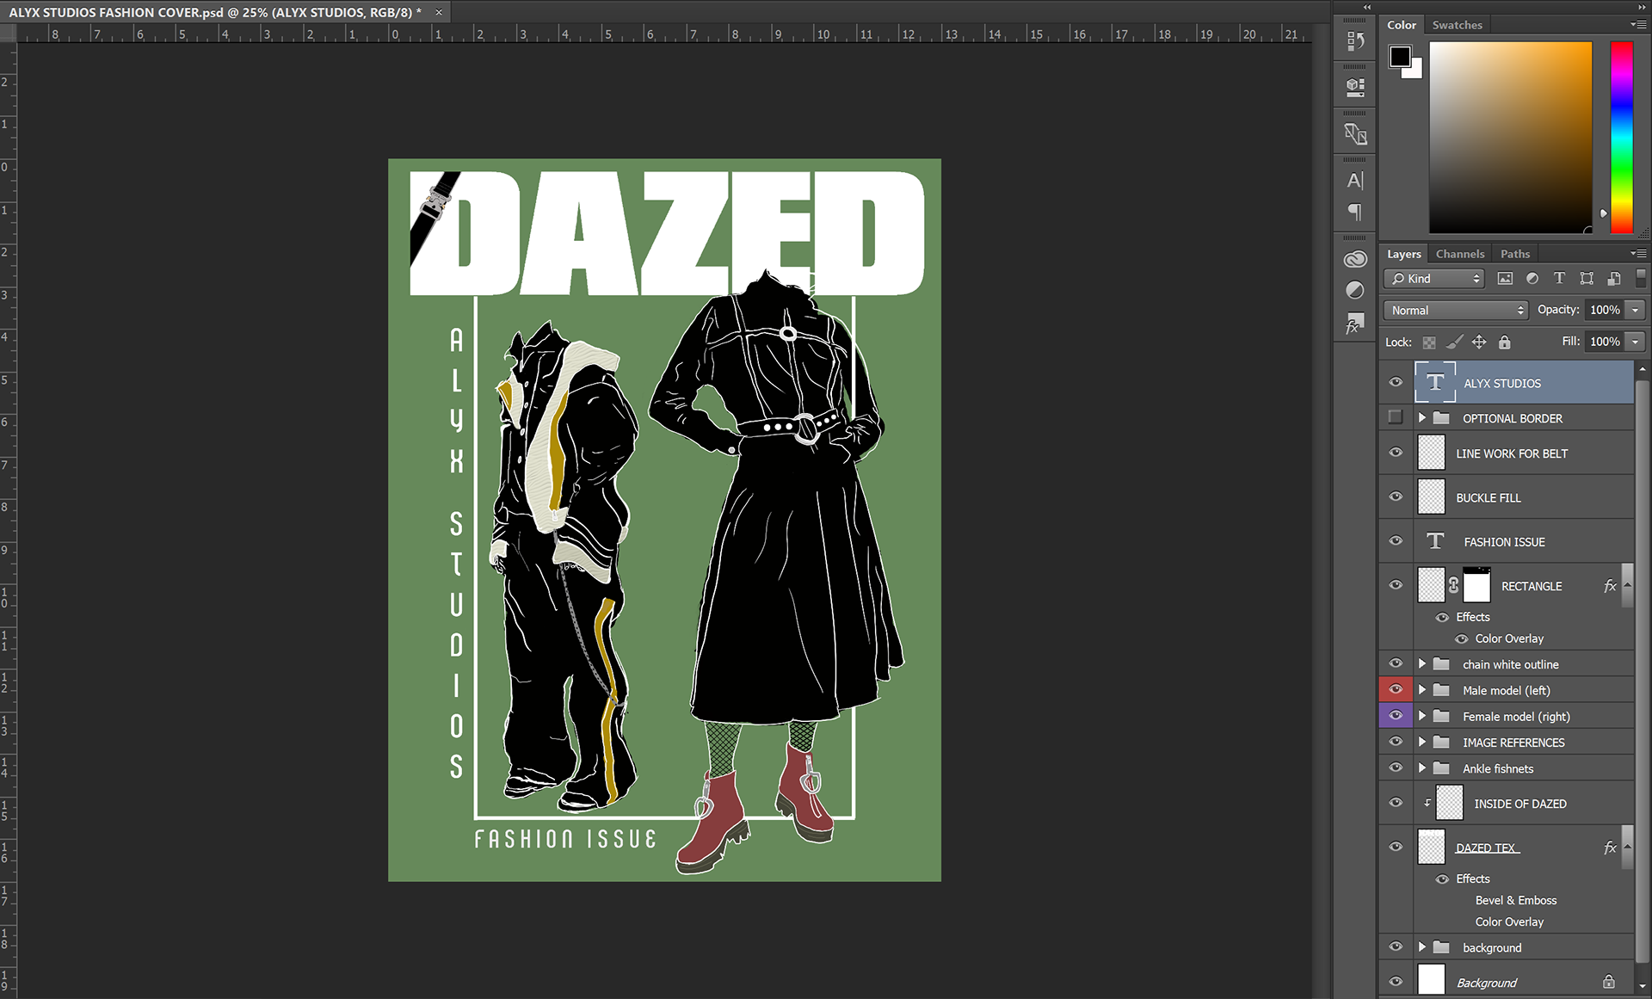Expand the Female model (right) group
Viewport: 1652px width, 999px height.
(1422, 715)
